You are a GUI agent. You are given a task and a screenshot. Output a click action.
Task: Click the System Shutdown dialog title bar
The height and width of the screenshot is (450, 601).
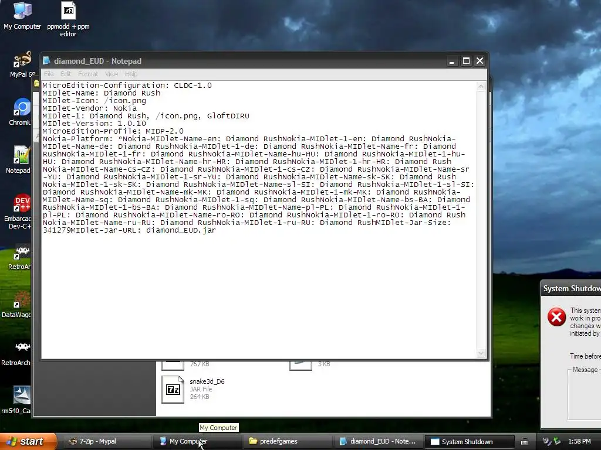[571, 288]
